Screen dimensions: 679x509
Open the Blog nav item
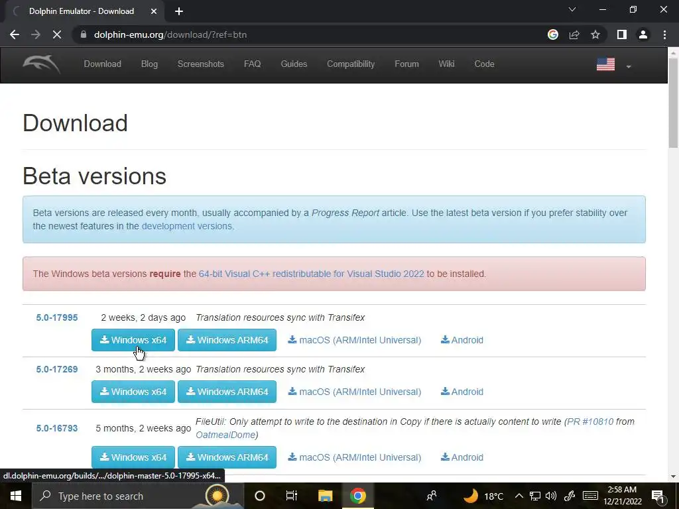tap(149, 64)
